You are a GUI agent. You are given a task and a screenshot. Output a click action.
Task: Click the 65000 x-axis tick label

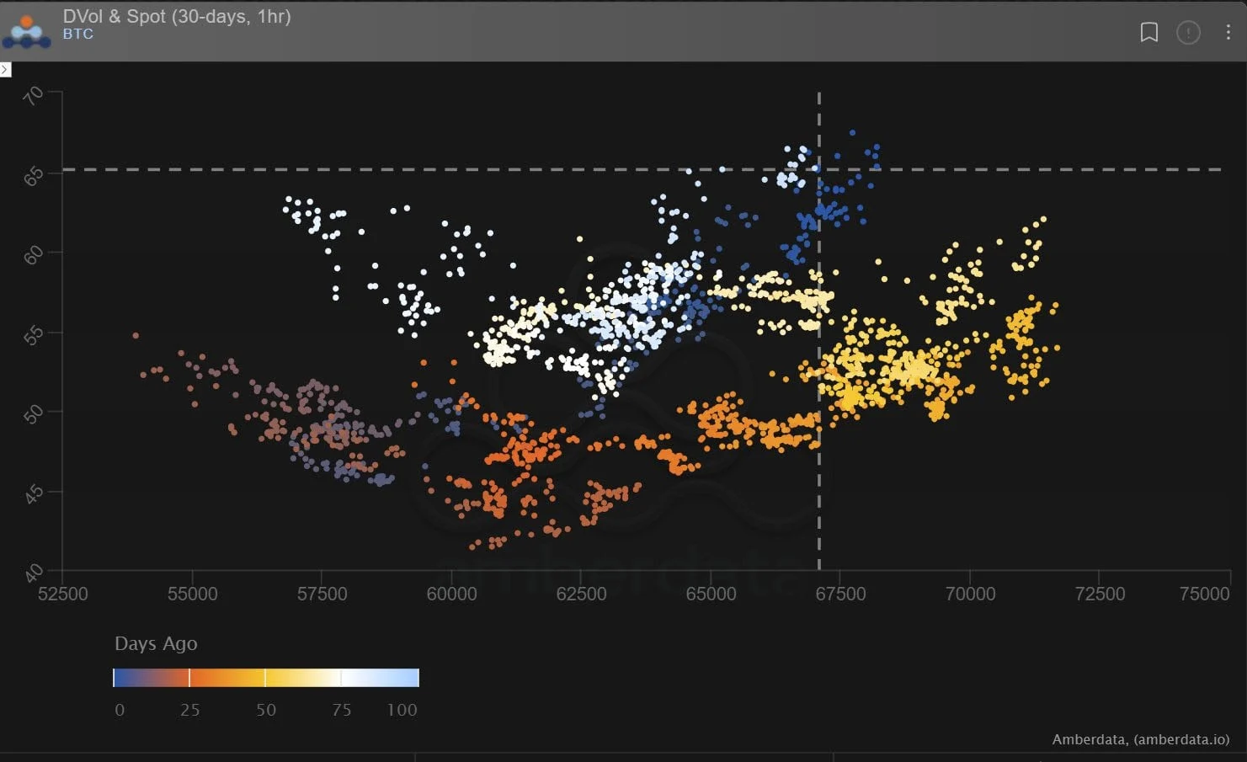711,594
